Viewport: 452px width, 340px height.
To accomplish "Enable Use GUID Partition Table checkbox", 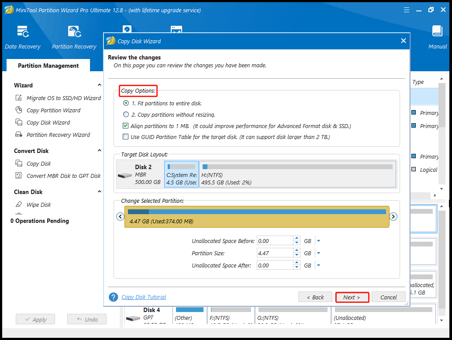I will click(125, 137).
